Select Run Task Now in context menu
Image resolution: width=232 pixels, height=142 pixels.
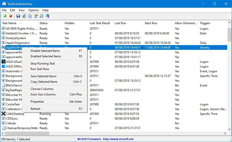click(40, 69)
